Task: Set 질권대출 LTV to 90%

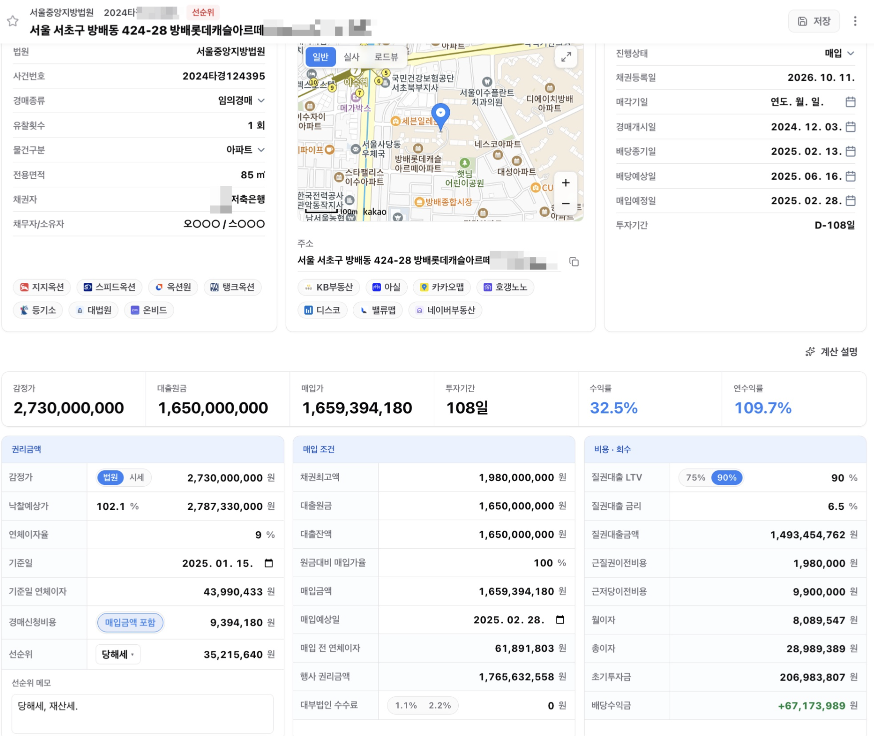Action: [727, 477]
